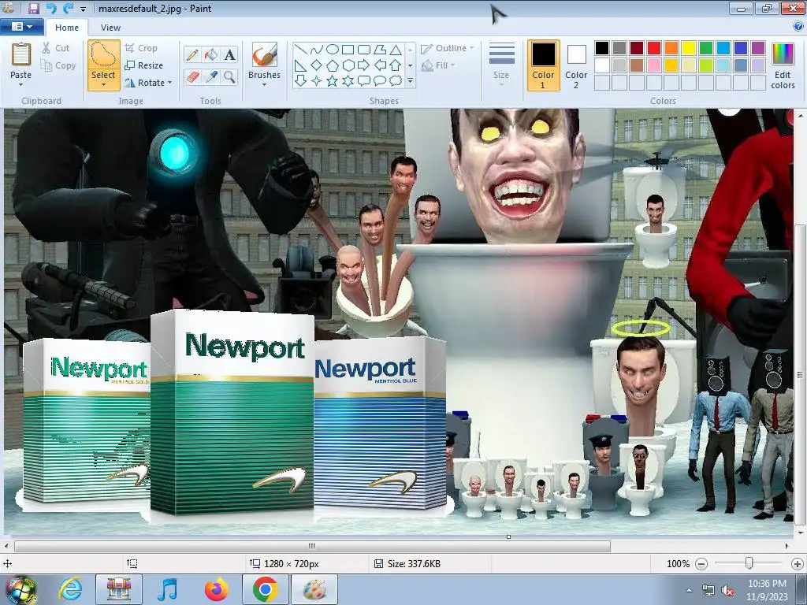Screen dimensions: 807x605
Task: Select the Text tool
Action: tap(229, 54)
